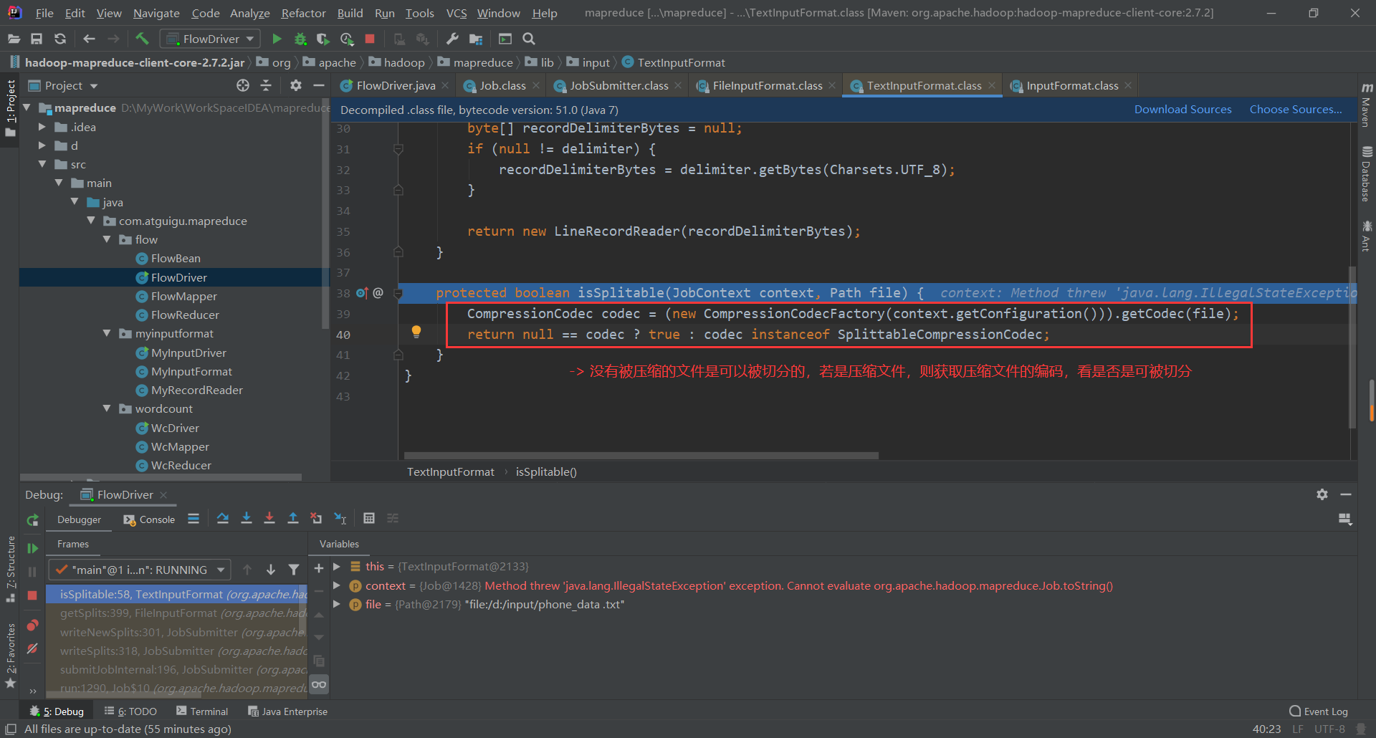Click the Open folder icon in toolbar
1376x738 pixels.
tap(14, 39)
